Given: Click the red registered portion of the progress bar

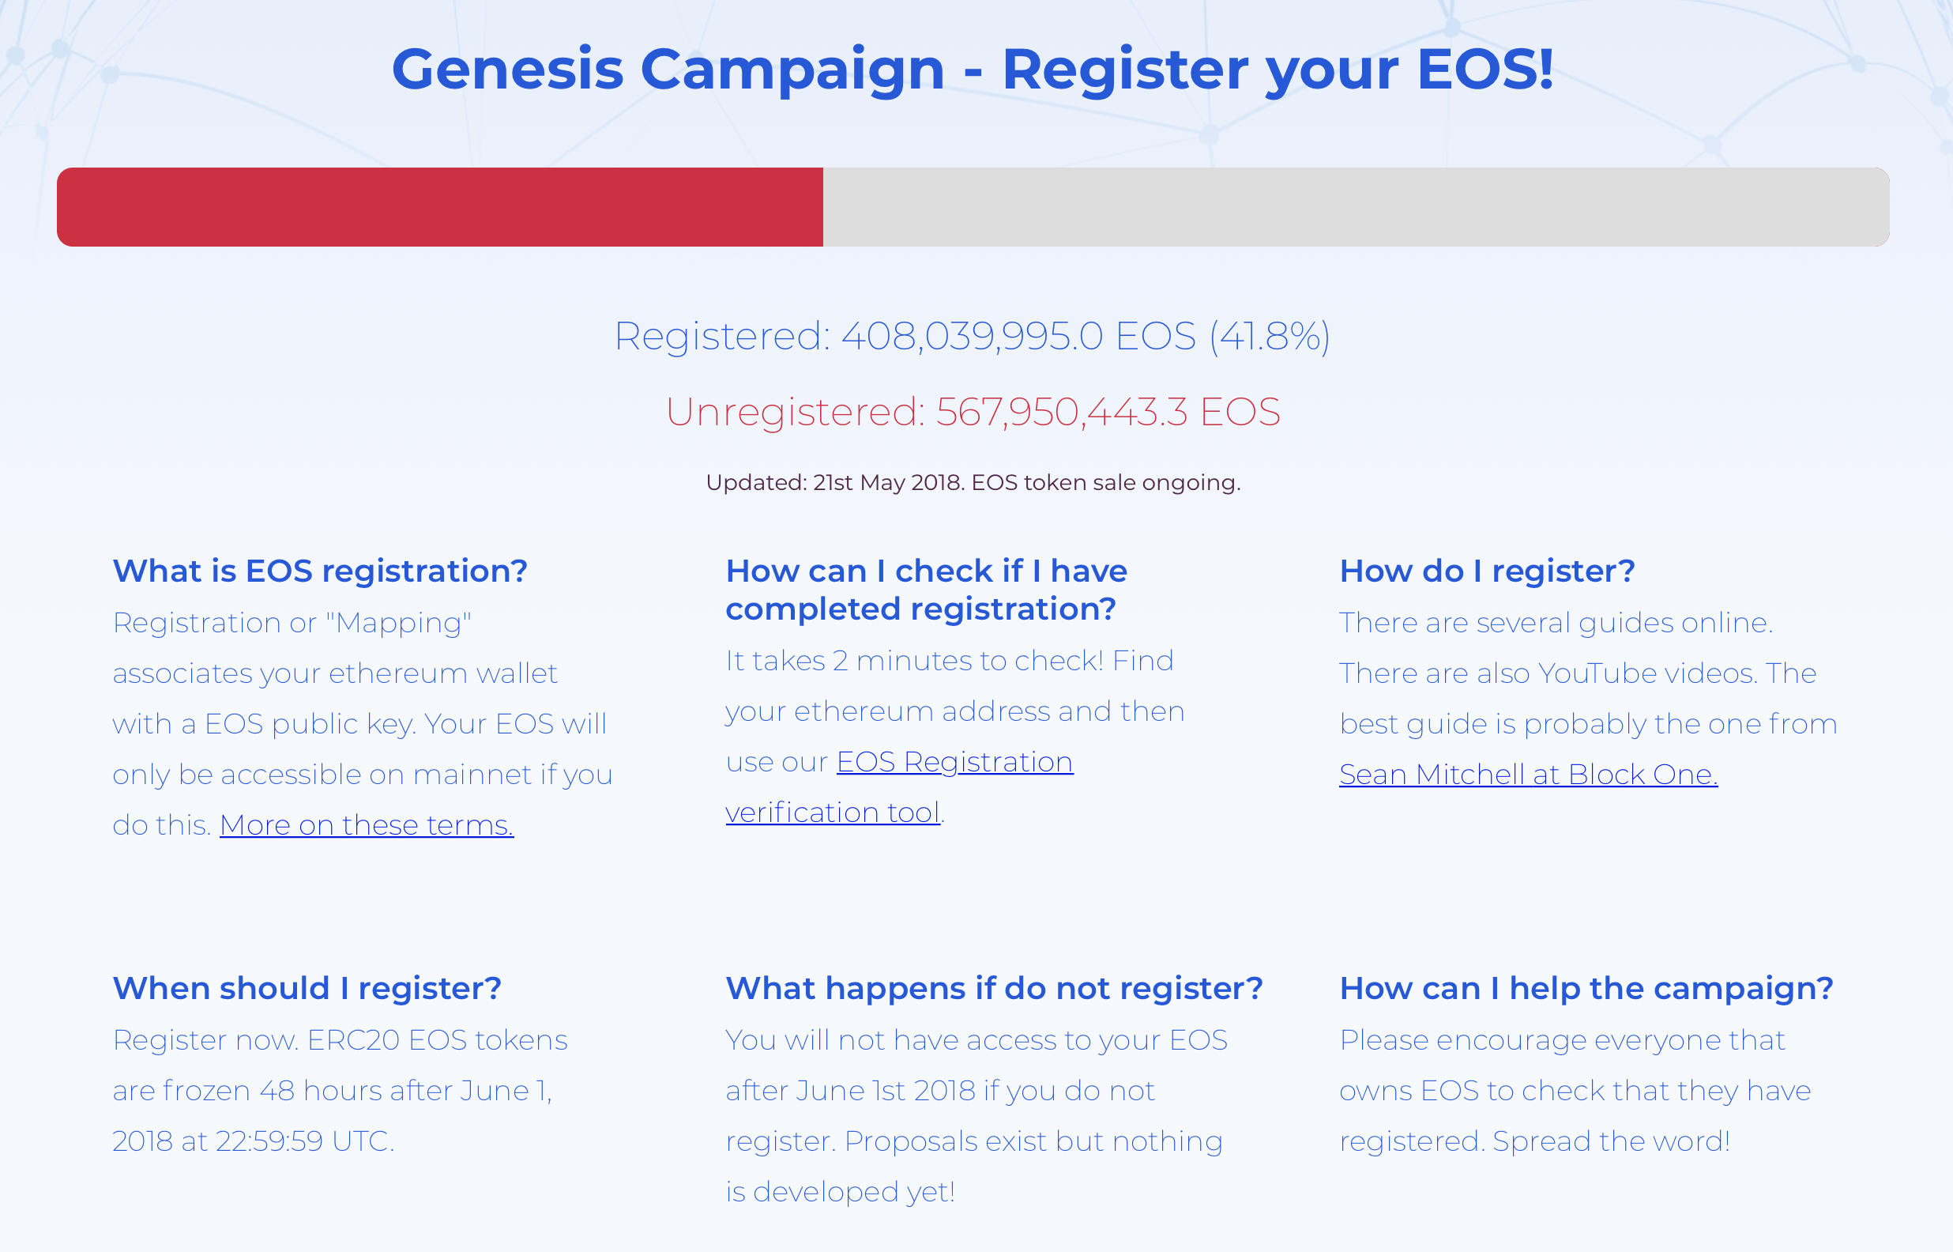Looking at the screenshot, I should [439, 207].
